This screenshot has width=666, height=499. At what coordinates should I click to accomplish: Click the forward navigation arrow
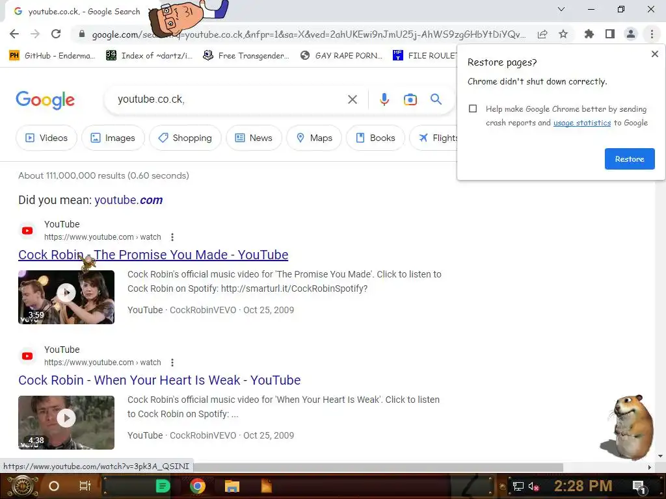pos(35,34)
